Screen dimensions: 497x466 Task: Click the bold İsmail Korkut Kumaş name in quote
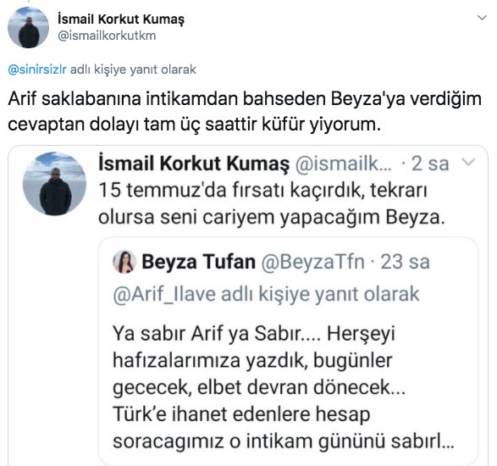[194, 164]
